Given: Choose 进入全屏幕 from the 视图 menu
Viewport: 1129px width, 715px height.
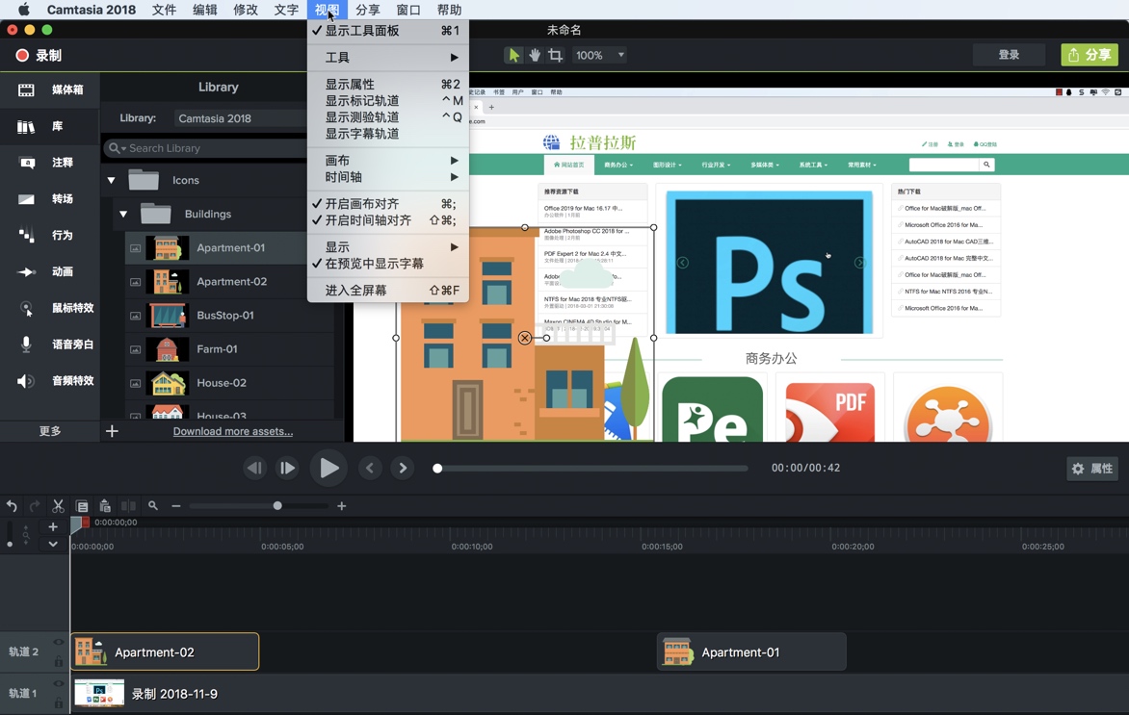Looking at the screenshot, I should (359, 290).
